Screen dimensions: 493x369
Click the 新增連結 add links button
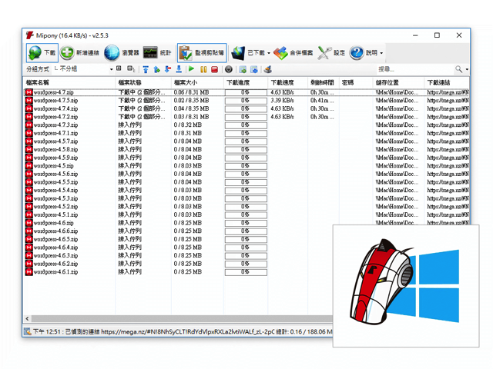click(x=79, y=53)
